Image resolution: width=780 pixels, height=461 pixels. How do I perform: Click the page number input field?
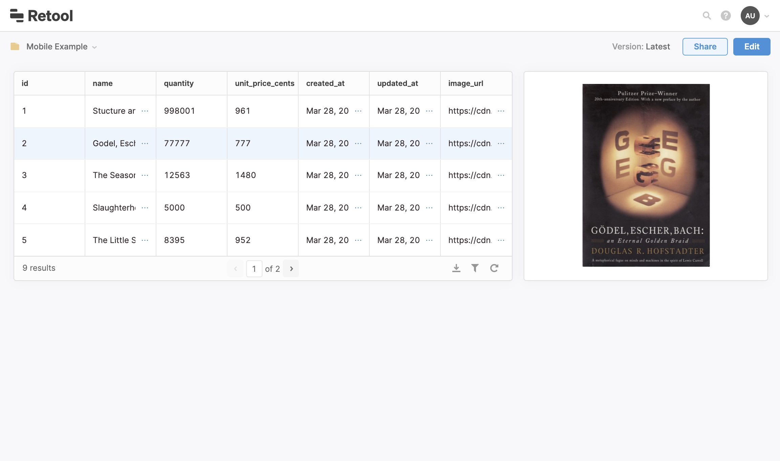coord(254,269)
